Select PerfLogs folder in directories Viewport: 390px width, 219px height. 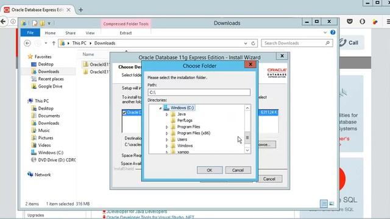(185, 120)
